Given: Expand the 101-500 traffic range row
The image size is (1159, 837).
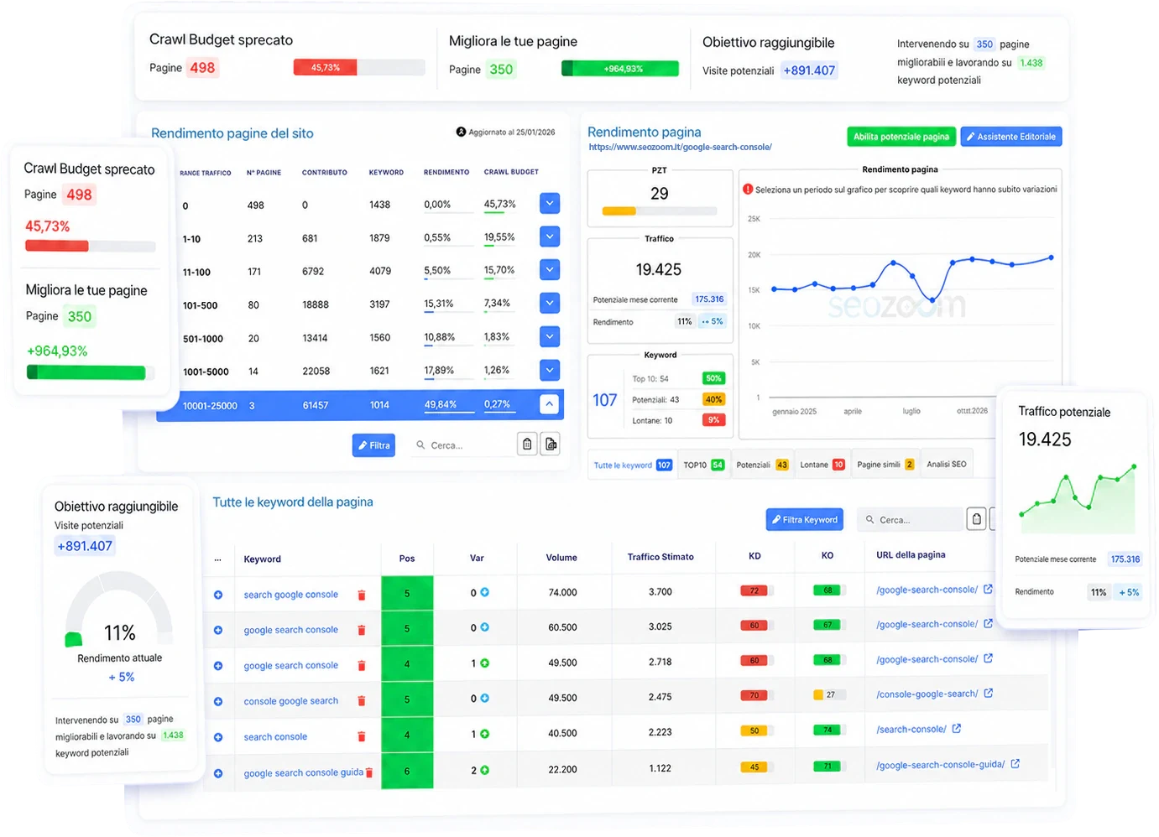Looking at the screenshot, I should click(550, 303).
